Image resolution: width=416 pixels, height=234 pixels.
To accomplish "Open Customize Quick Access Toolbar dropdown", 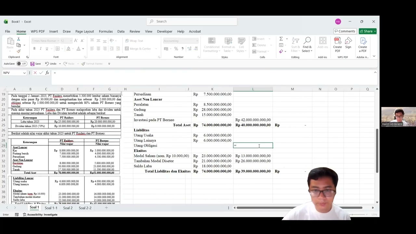I will [x=109, y=64].
